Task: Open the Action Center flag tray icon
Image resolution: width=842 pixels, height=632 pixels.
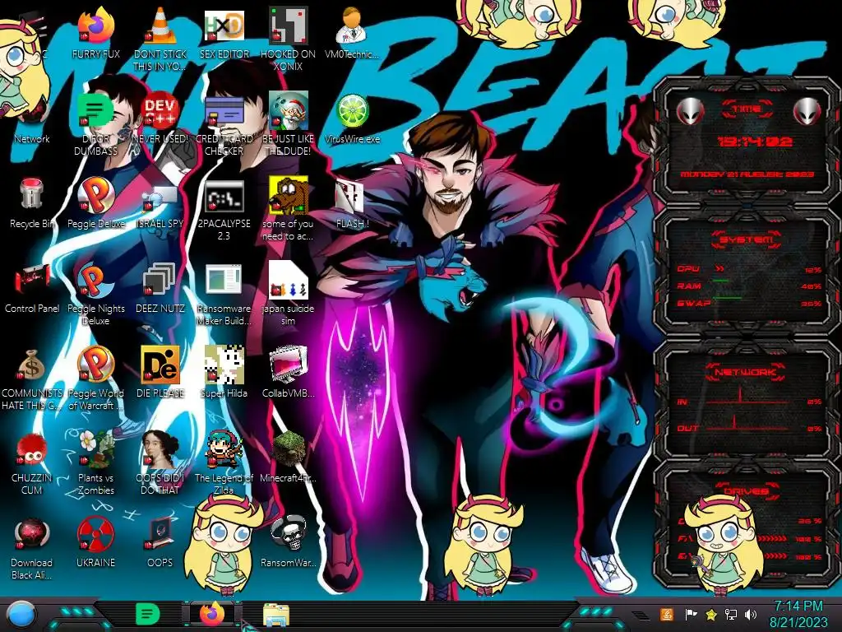Action: point(691,614)
